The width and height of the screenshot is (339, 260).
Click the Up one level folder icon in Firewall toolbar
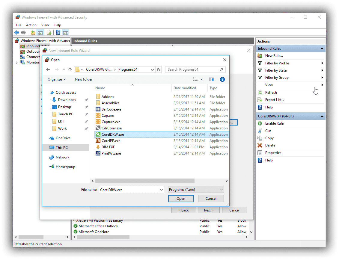(x=33, y=33)
